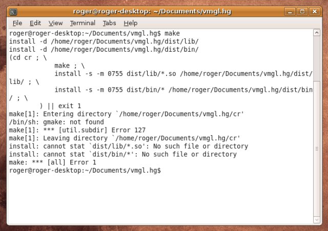The image size is (328, 231).
Task: Click the 'make ; \' line
Action: (70, 66)
